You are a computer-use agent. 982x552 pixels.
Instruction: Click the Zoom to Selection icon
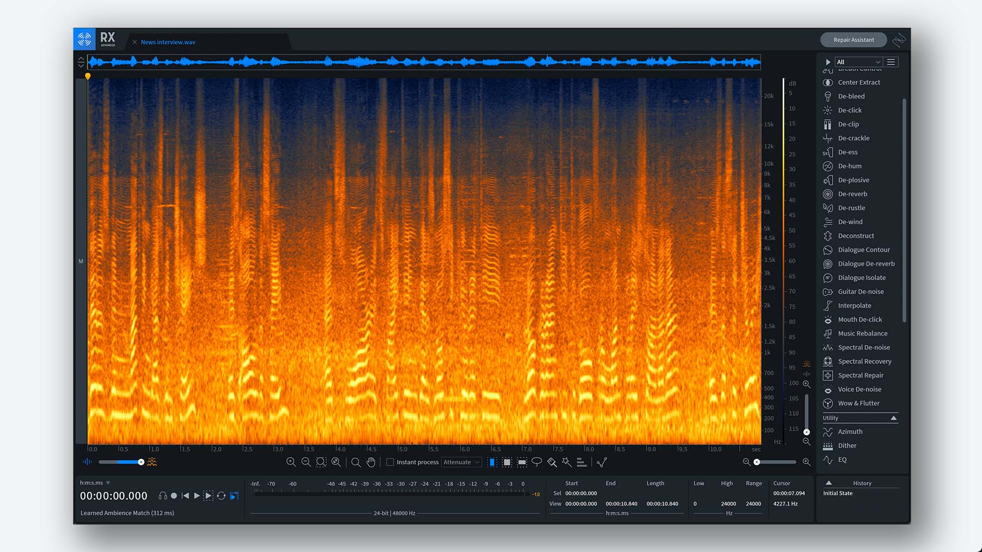click(x=321, y=462)
